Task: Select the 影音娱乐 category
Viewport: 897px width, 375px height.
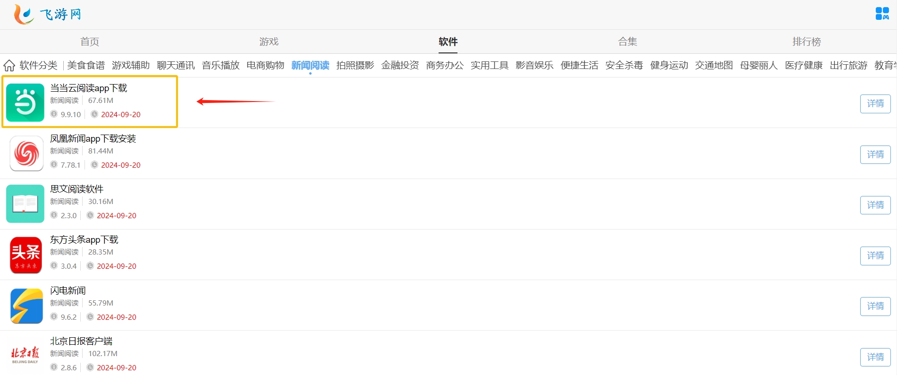Action: pyautogui.click(x=534, y=65)
